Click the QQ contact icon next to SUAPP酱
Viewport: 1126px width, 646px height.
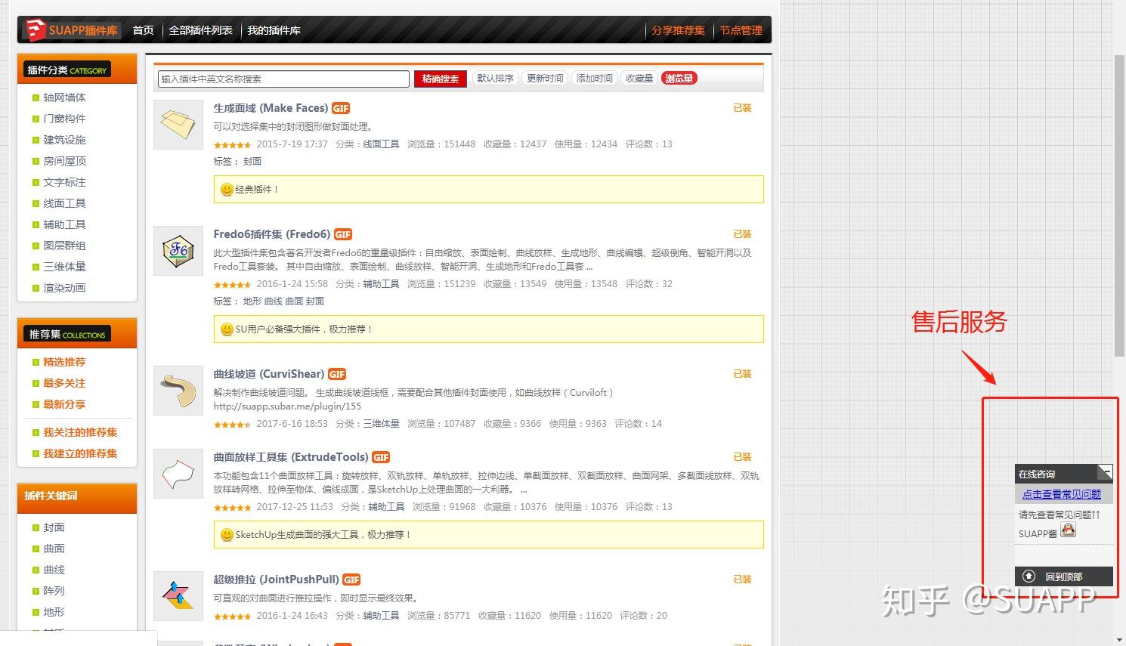pos(1068,530)
